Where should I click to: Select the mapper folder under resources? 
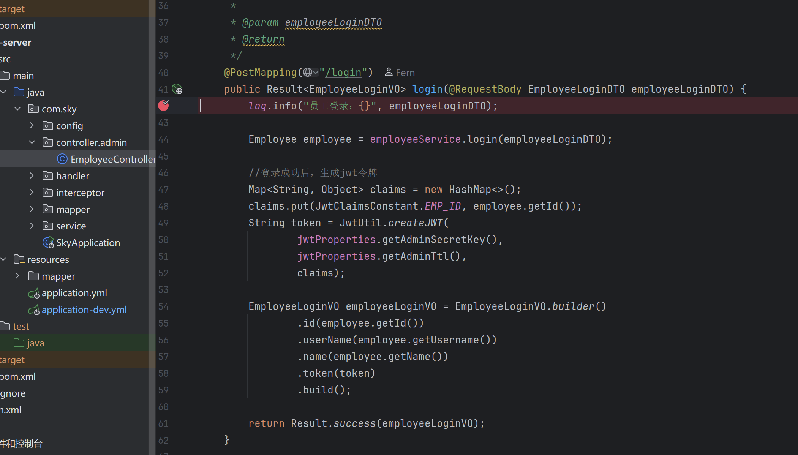point(58,276)
